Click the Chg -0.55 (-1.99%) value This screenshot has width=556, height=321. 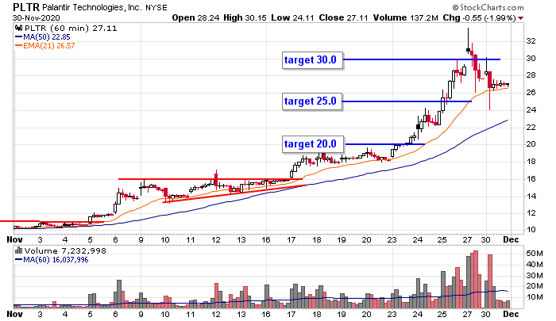pos(479,17)
